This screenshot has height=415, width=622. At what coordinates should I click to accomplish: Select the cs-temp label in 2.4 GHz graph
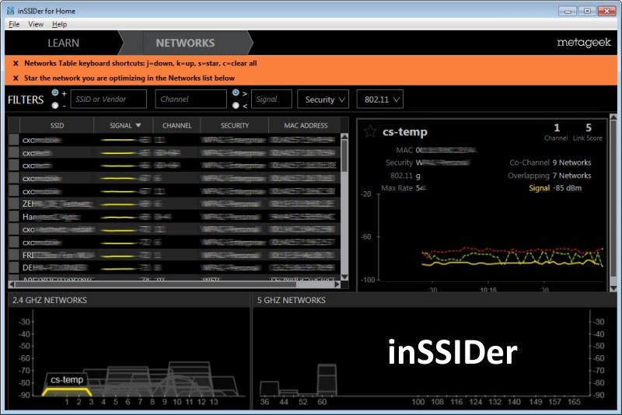67,380
